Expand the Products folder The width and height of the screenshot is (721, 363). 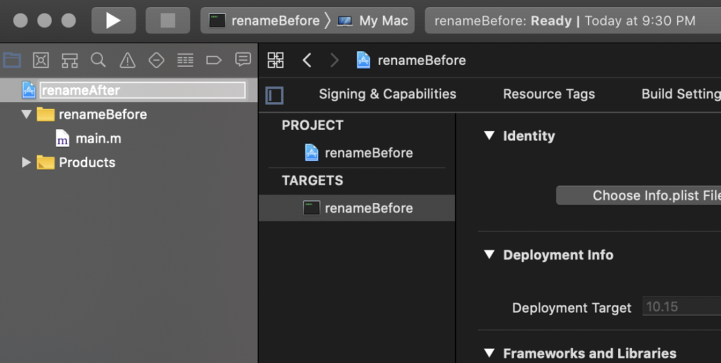tap(27, 162)
